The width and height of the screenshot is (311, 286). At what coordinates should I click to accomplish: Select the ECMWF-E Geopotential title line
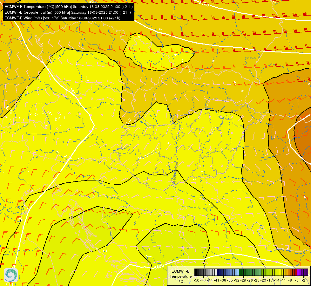click(x=67, y=12)
